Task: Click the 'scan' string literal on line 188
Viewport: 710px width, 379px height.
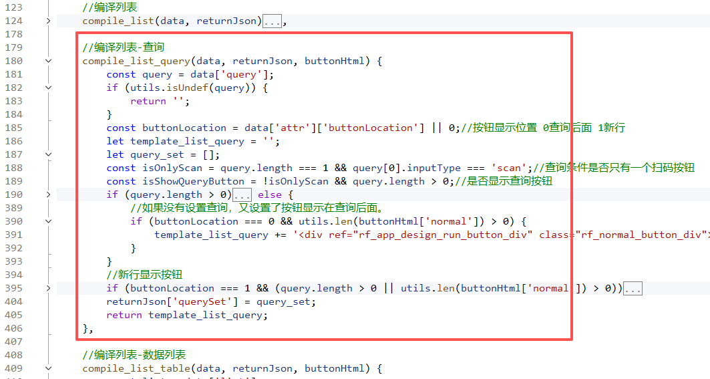Action: pyautogui.click(x=505, y=168)
